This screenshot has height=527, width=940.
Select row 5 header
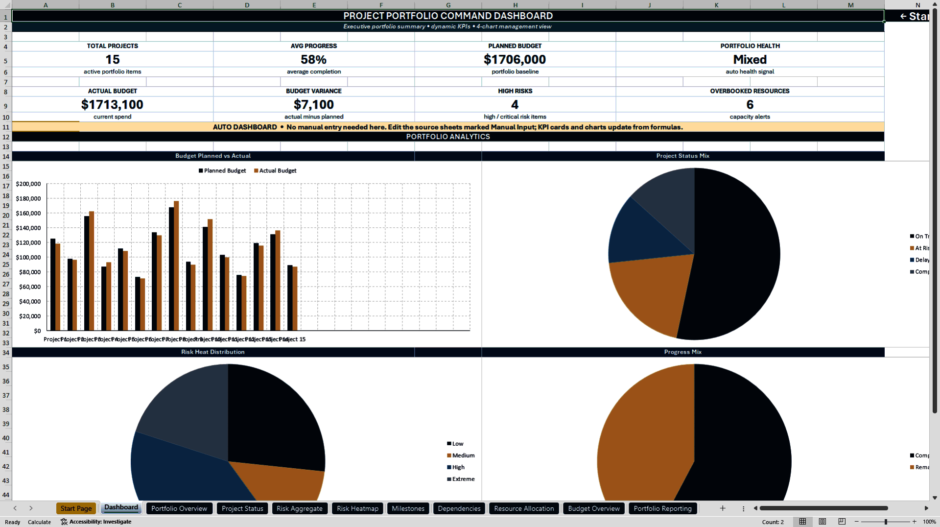[x=6, y=61]
